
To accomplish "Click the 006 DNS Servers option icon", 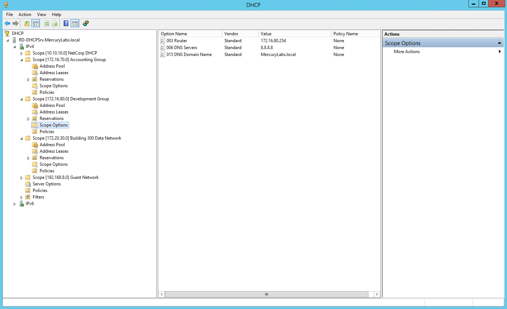I will [163, 48].
